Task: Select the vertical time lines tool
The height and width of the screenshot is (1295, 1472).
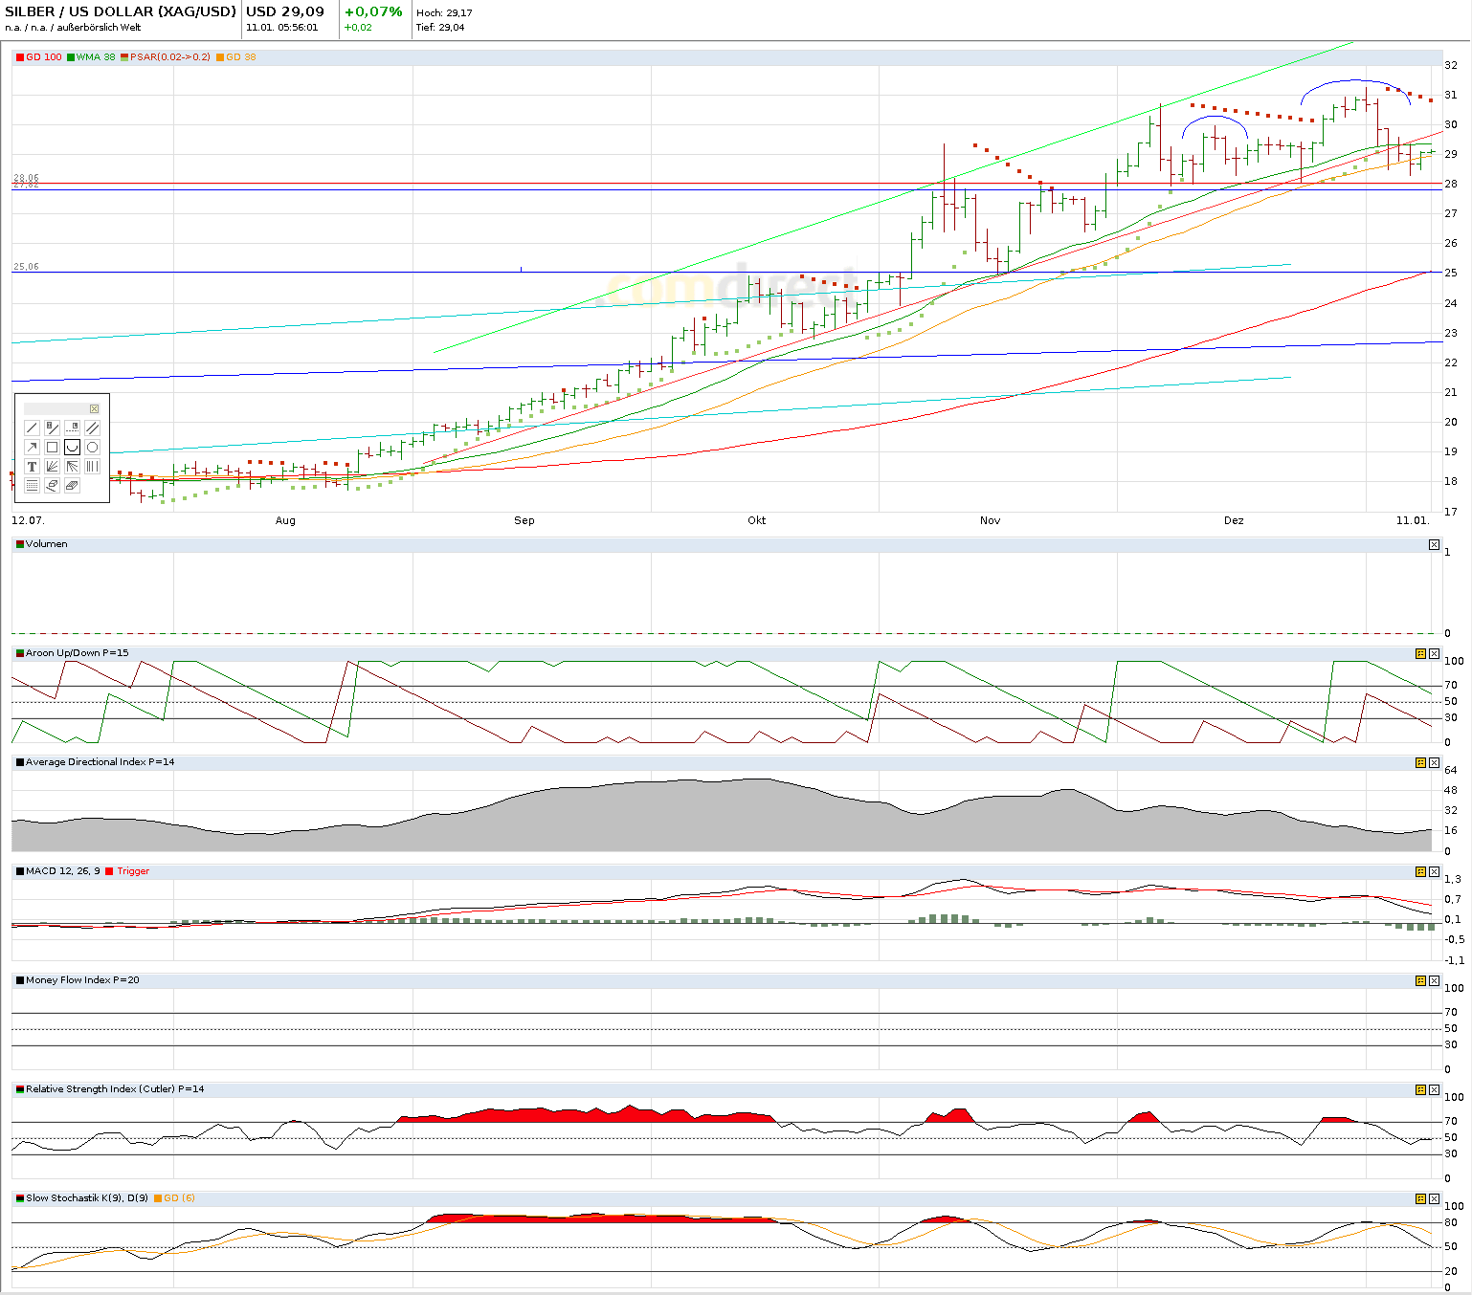Action: tap(92, 467)
